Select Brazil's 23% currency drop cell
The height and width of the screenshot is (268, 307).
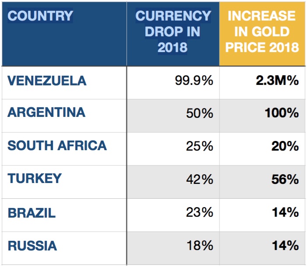tap(199, 213)
